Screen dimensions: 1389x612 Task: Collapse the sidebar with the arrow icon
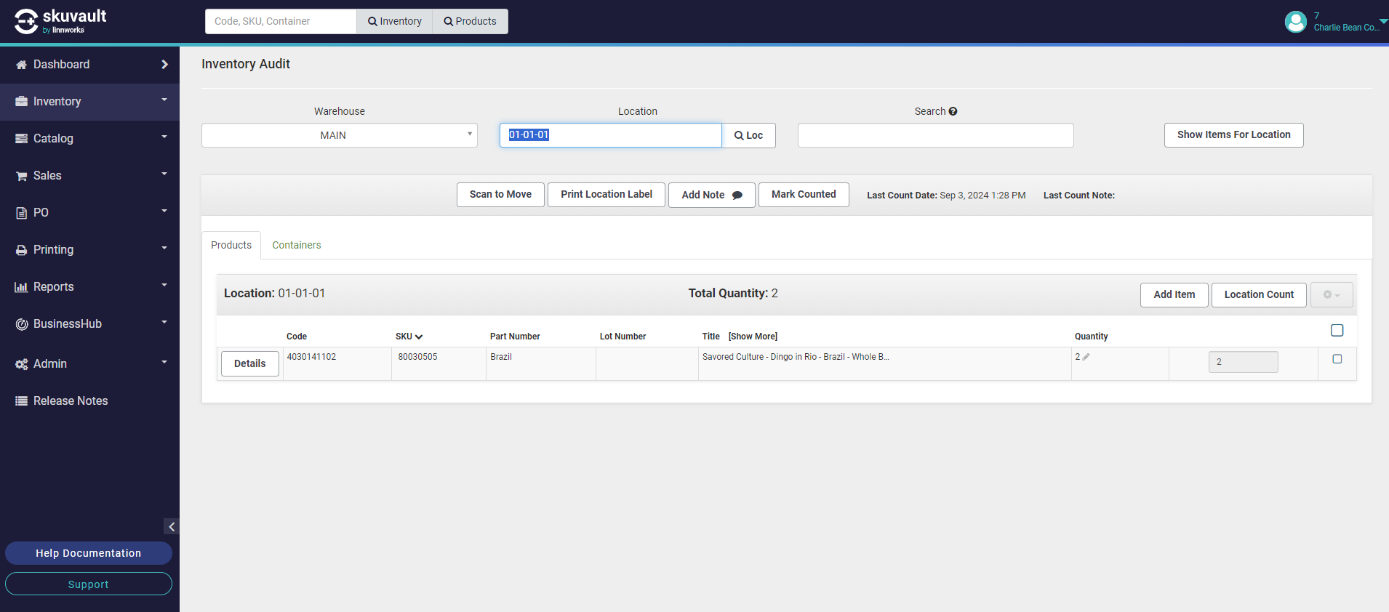click(x=172, y=527)
